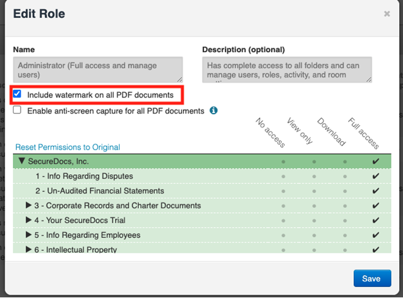Set Corporate Records and Charter Documents to View only

tap(314, 206)
